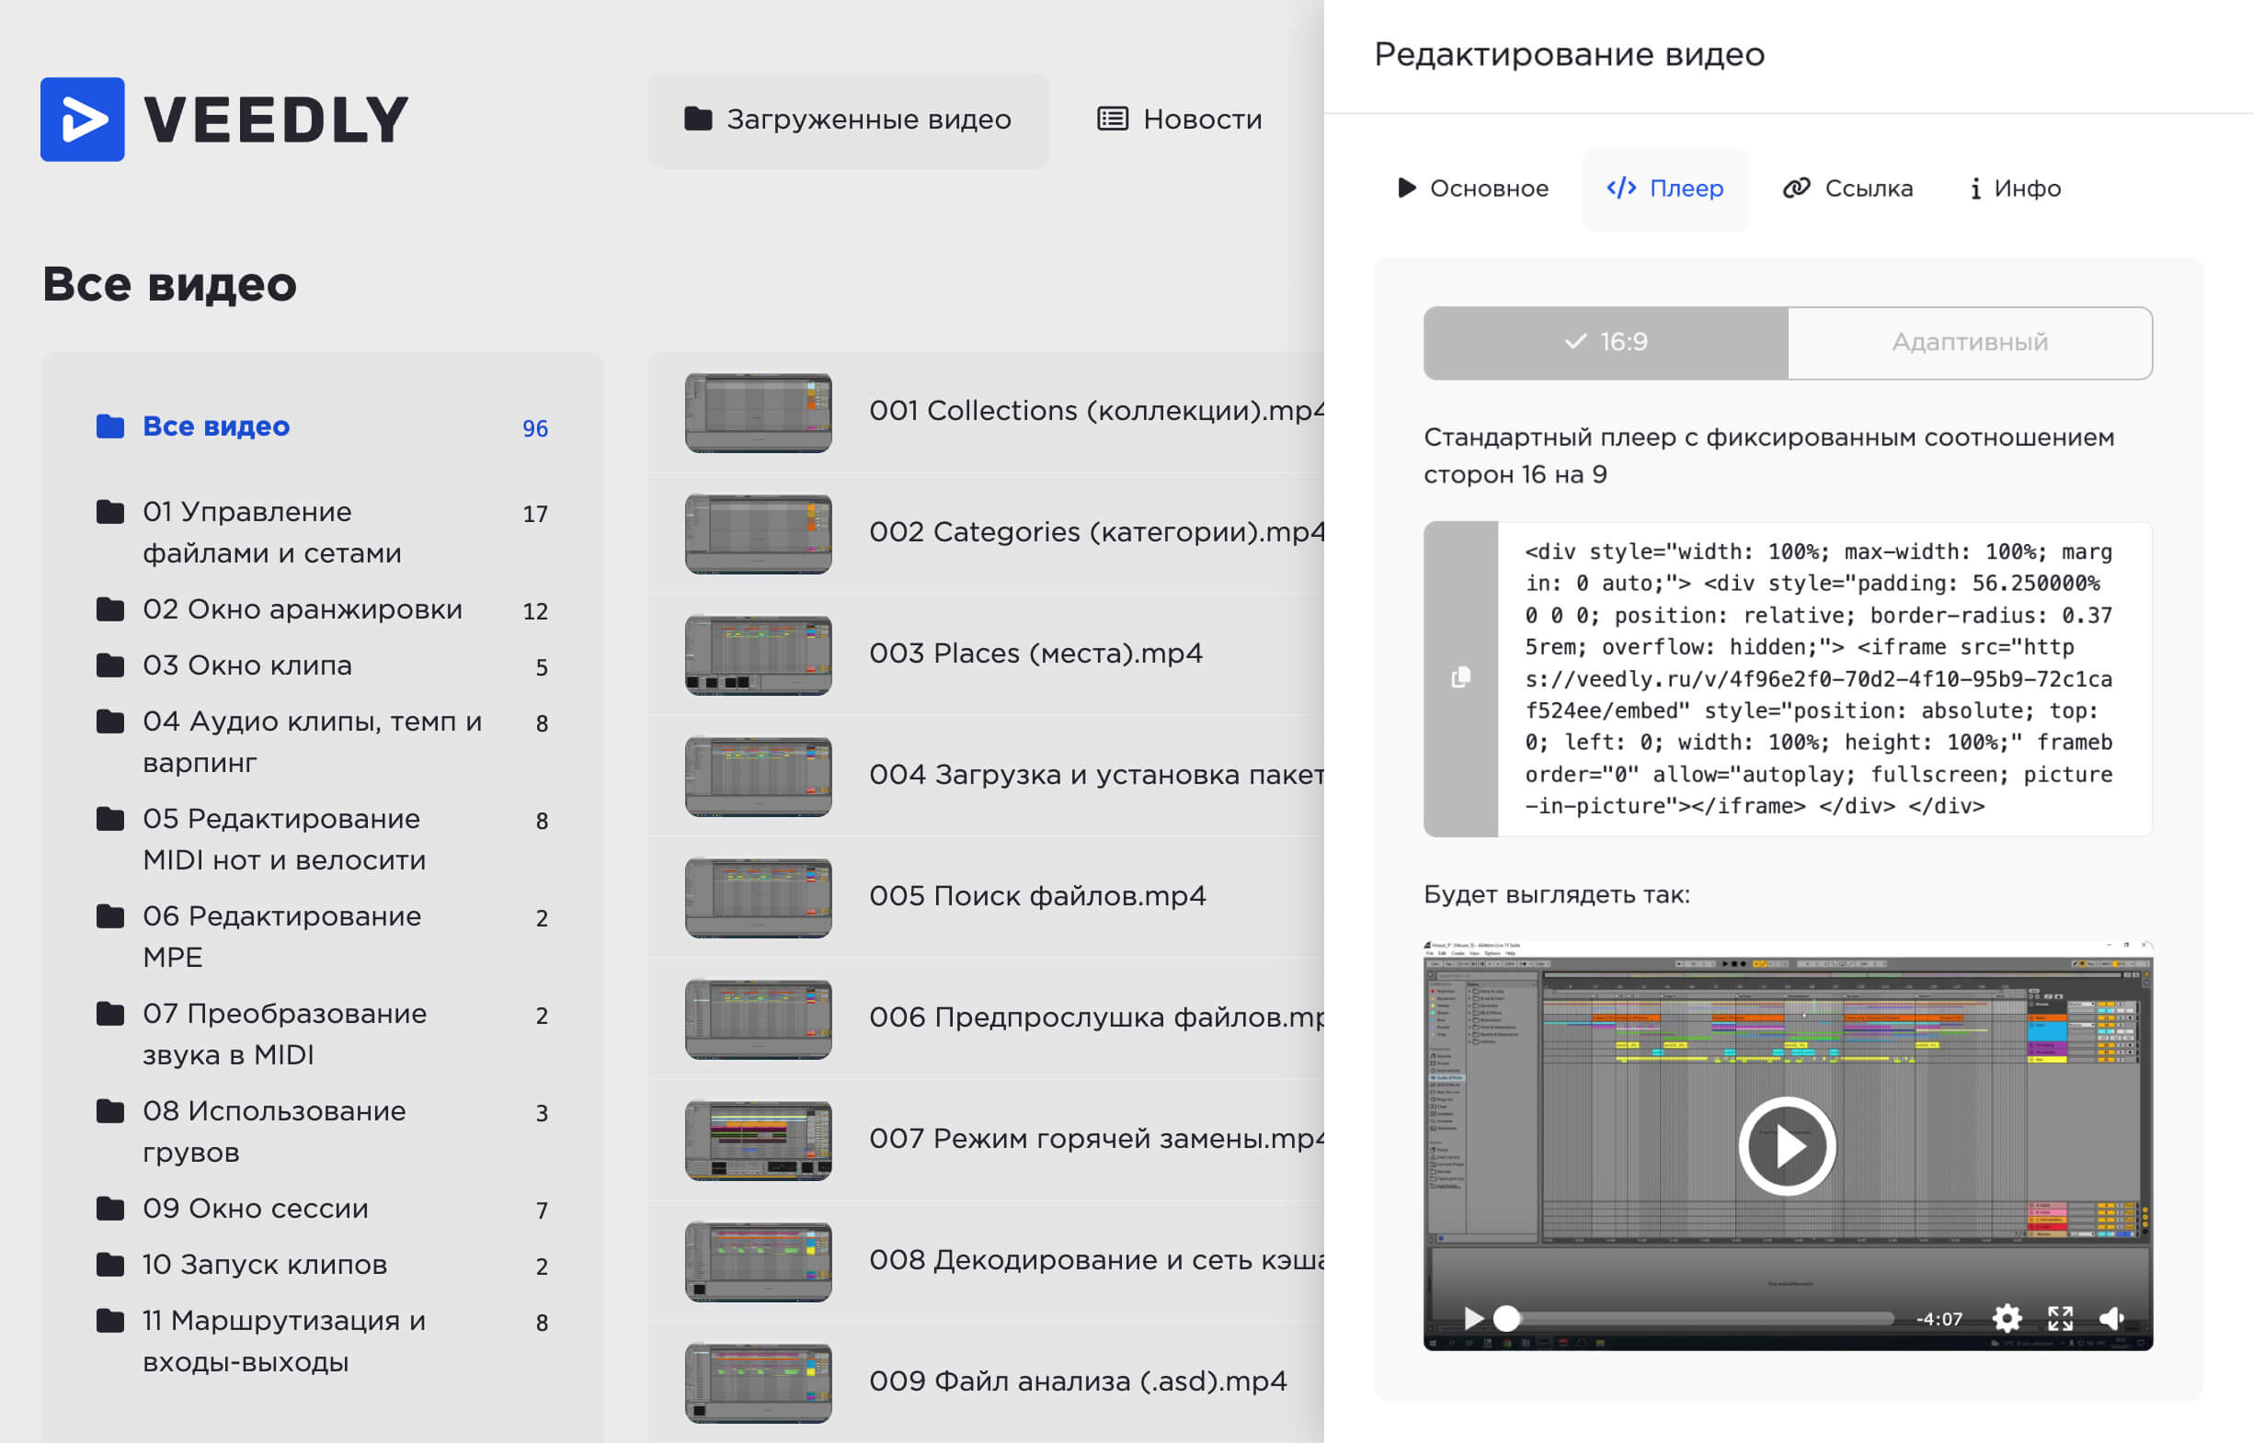Enter fullscreen in the video preview
The height and width of the screenshot is (1443, 2253).
[2060, 1318]
